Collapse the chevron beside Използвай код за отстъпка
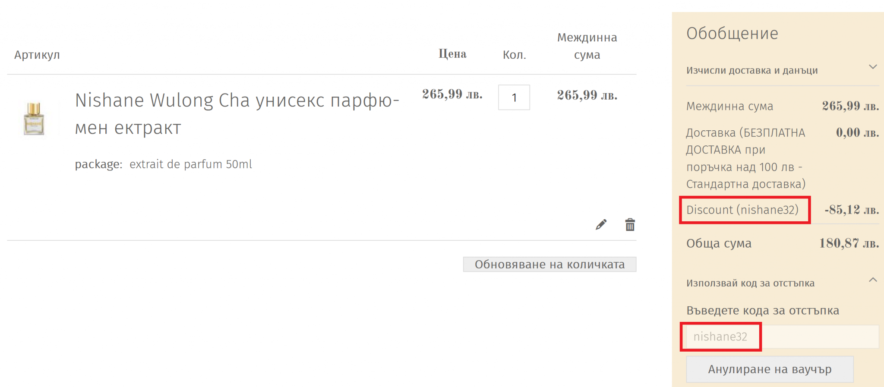 (873, 280)
